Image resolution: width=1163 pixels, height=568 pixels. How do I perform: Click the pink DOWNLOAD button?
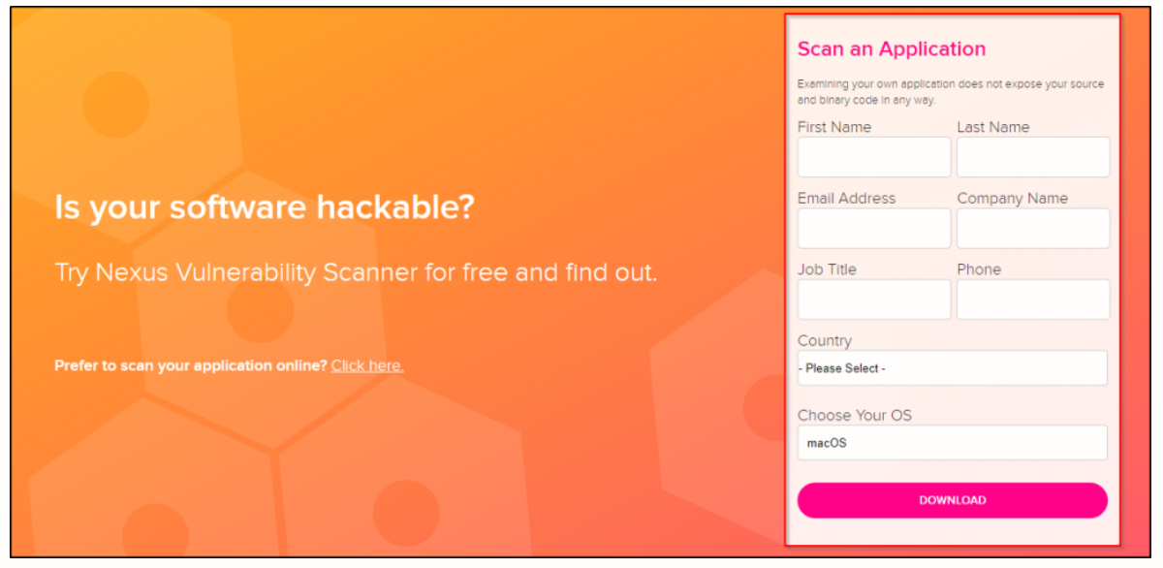pos(952,500)
